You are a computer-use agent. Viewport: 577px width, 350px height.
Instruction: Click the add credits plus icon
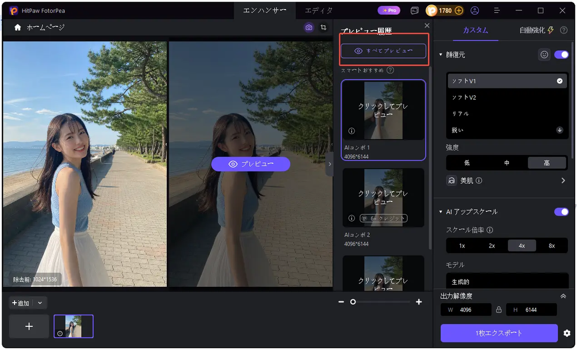pos(459,11)
